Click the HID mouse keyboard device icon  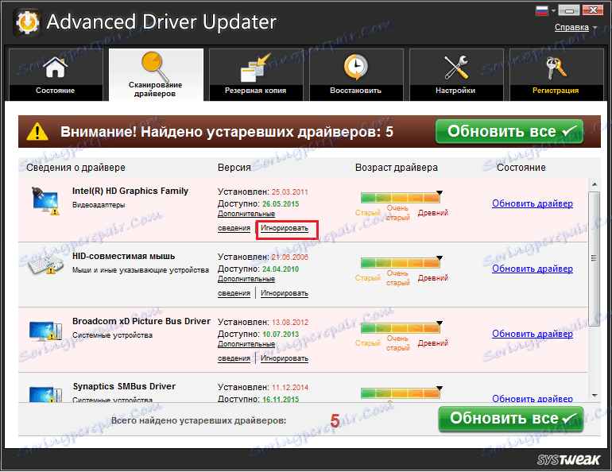(x=45, y=265)
